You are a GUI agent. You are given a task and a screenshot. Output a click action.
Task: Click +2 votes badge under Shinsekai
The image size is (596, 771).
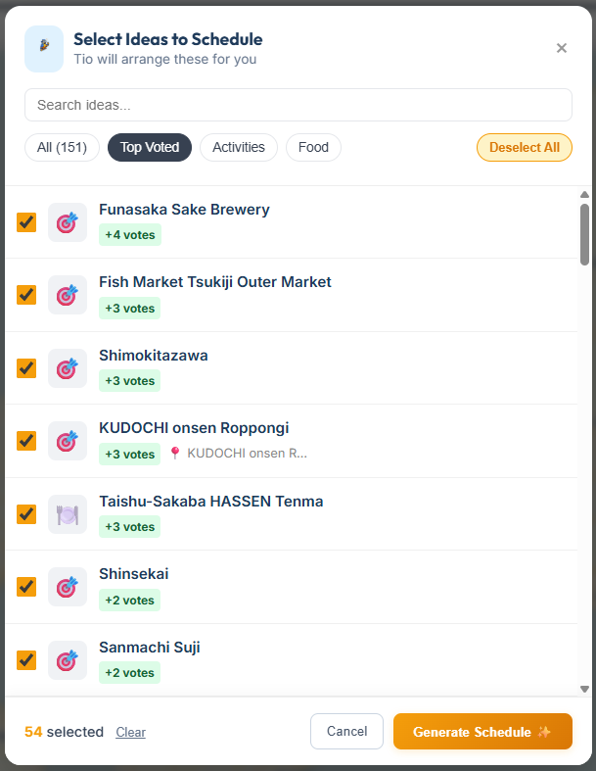tap(130, 601)
